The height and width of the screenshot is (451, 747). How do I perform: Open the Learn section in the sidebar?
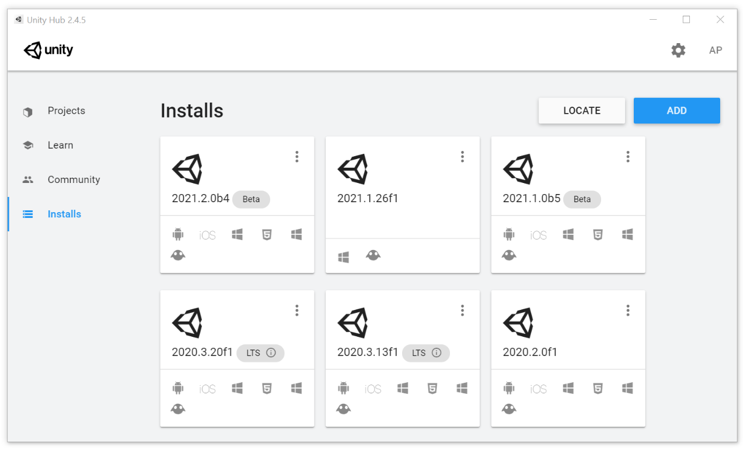[x=60, y=145]
